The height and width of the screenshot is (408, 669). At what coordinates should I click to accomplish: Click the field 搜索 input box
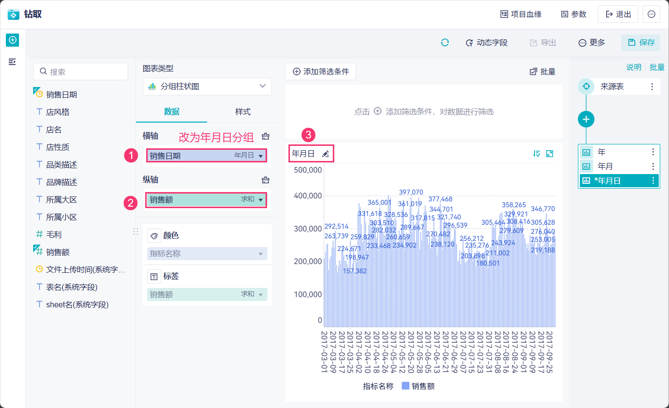tap(81, 71)
